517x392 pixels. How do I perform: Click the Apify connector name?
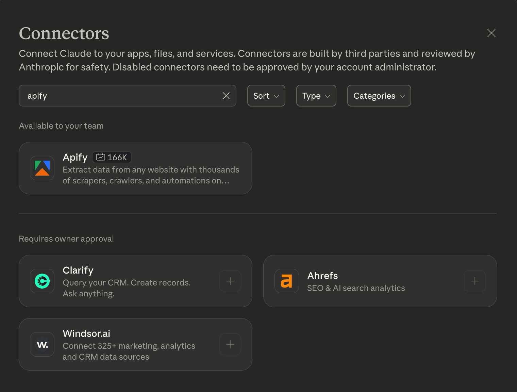[75, 157]
